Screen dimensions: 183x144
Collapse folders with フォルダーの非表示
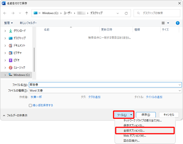(15, 115)
